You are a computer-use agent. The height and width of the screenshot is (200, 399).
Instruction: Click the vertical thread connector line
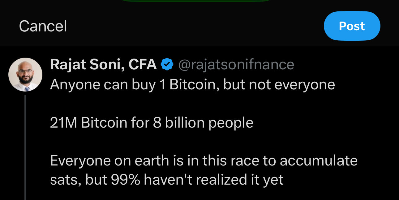pyautogui.click(x=25, y=148)
